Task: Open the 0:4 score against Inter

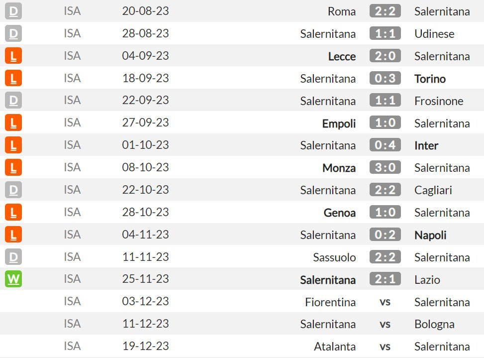Action: click(x=385, y=145)
